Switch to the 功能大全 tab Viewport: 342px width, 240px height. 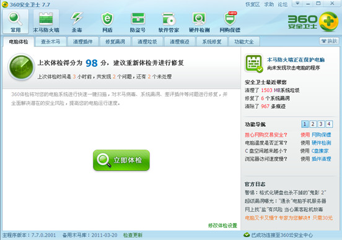point(244,41)
